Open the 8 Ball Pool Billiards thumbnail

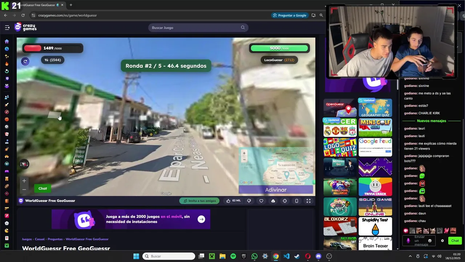tap(340, 187)
